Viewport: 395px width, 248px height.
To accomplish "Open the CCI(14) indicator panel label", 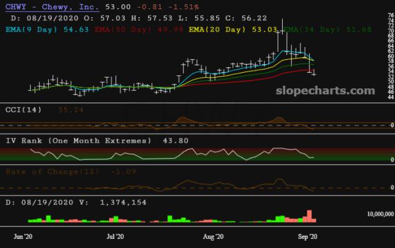I will [x=25, y=109].
